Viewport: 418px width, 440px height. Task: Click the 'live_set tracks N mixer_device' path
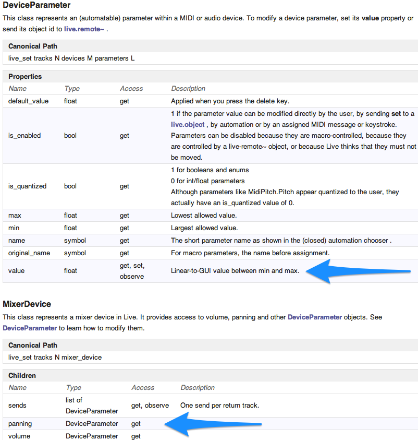pos(55,357)
